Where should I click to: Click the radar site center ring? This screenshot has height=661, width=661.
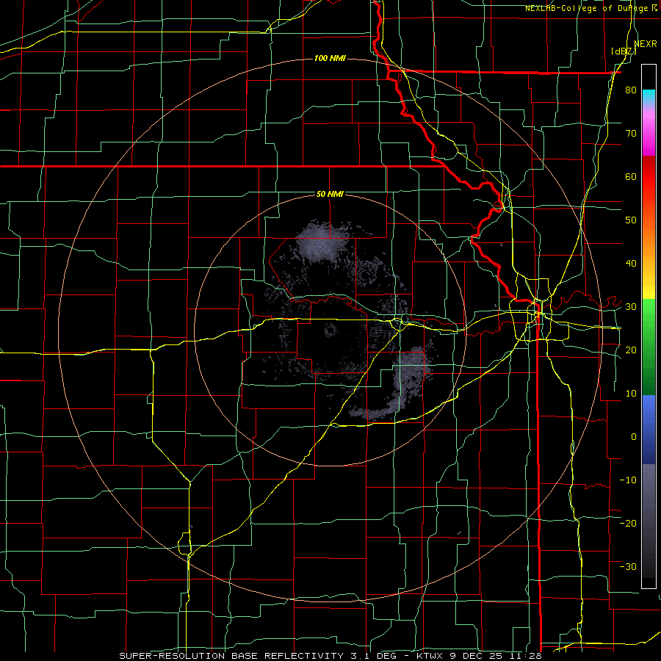click(x=329, y=331)
